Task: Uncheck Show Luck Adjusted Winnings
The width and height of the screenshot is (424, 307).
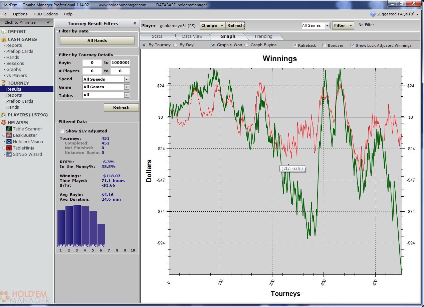Action: click(x=353, y=45)
